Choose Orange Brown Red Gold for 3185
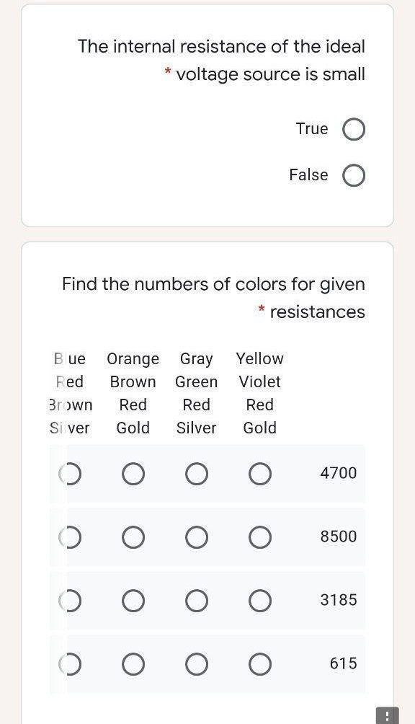 pyautogui.click(x=133, y=601)
